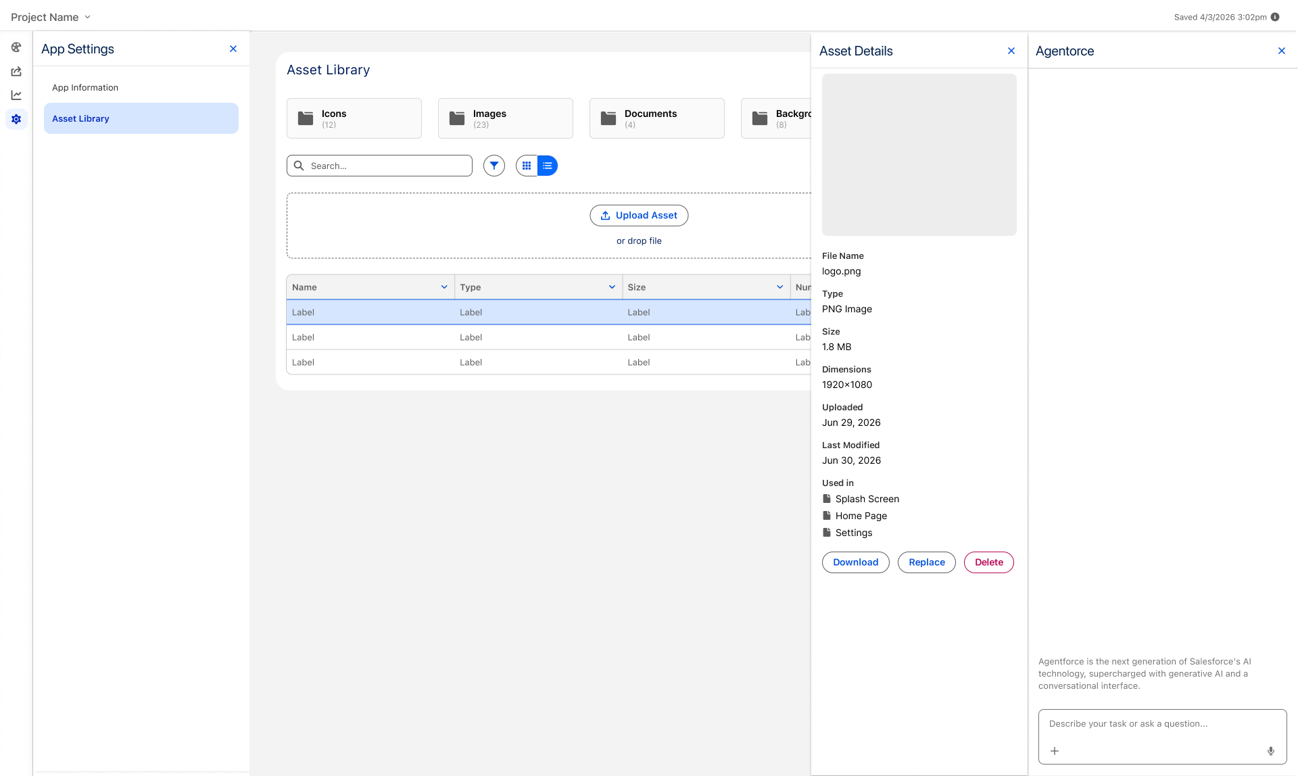Click the microphone icon in chat box
Image resolution: width=1298 pixels, height=776 pixels.
[x=1271, y=751]
